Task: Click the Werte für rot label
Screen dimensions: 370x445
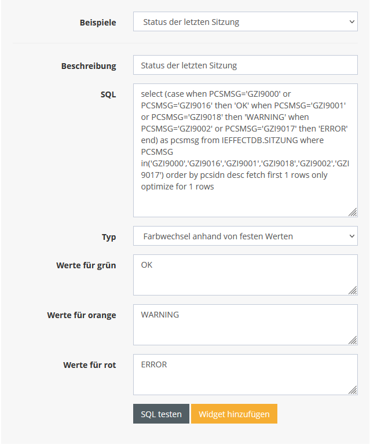Action: 90,365
